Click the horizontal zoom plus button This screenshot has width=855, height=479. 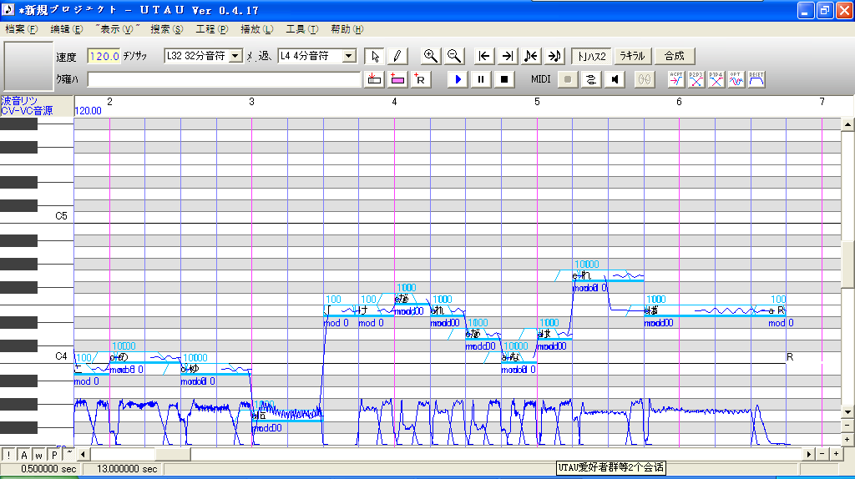pos(836,454)
